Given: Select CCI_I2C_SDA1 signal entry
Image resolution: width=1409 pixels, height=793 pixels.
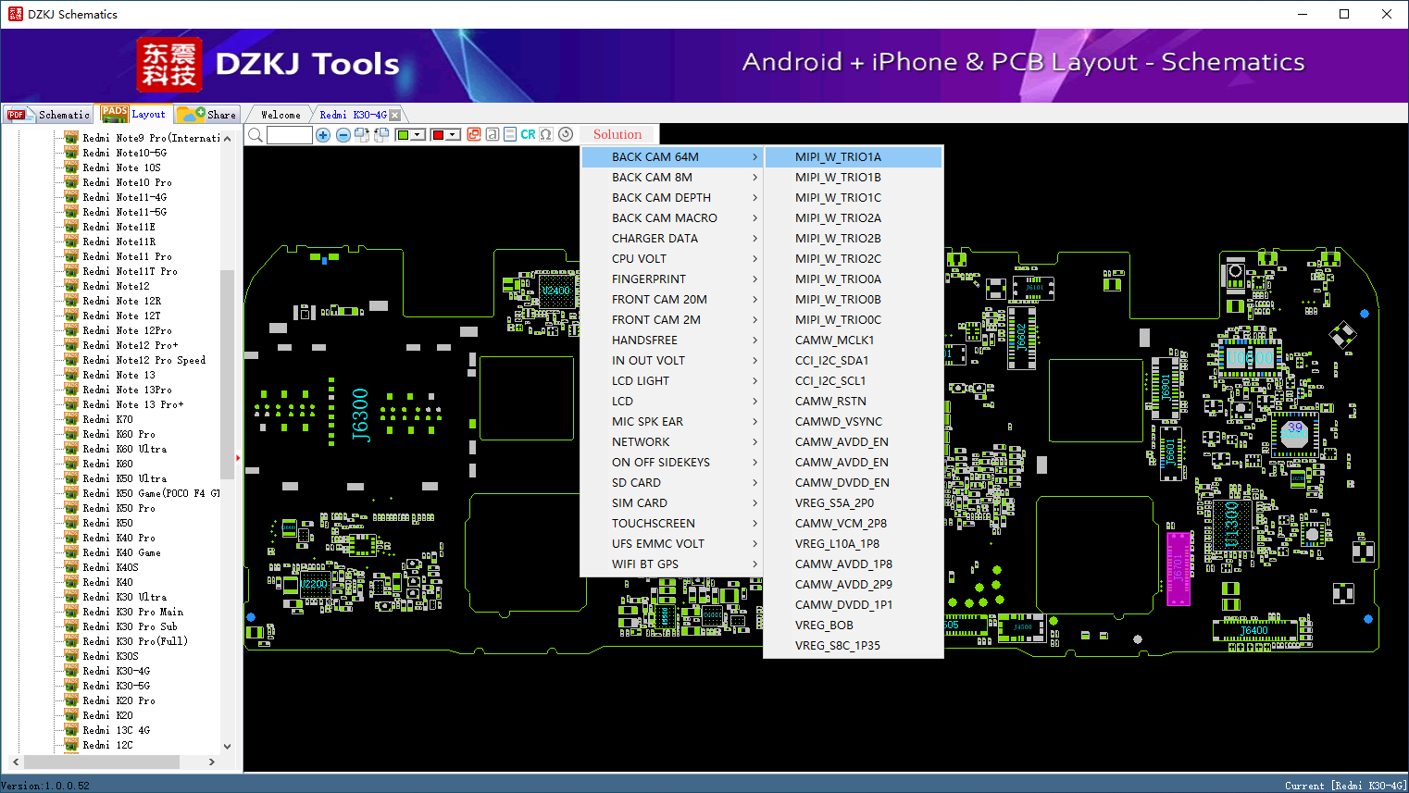Looking at the screenshot, I should (854, 361).
